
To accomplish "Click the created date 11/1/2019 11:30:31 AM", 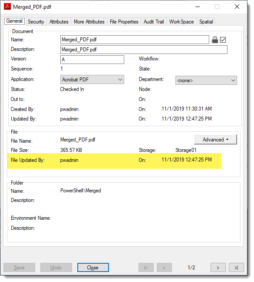I will pos(187,109).
